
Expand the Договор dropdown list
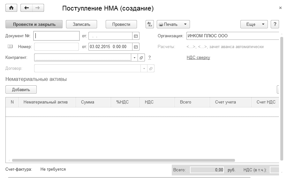(144, 68)
